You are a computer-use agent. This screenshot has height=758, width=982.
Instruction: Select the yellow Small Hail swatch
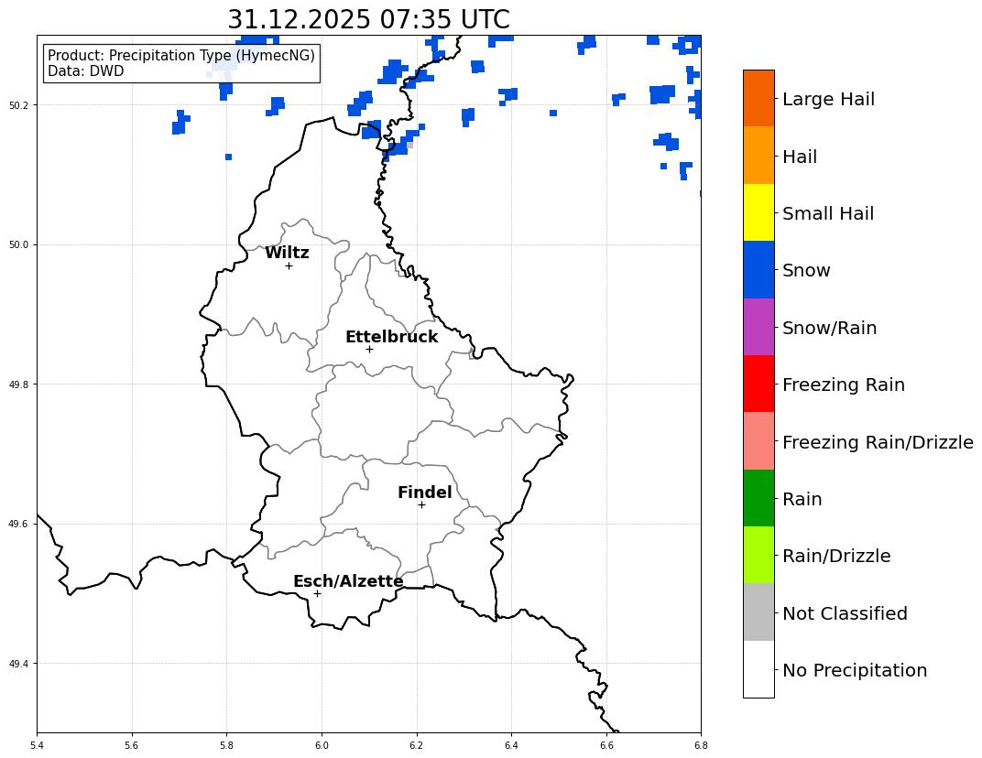(x=758, y=212)
